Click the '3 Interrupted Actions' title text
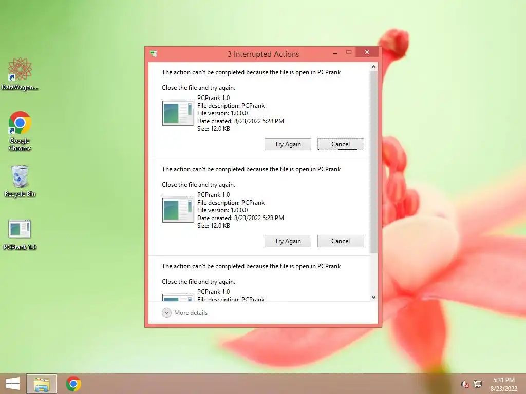This screenshot has height=394, width=526. pos(263,54)
